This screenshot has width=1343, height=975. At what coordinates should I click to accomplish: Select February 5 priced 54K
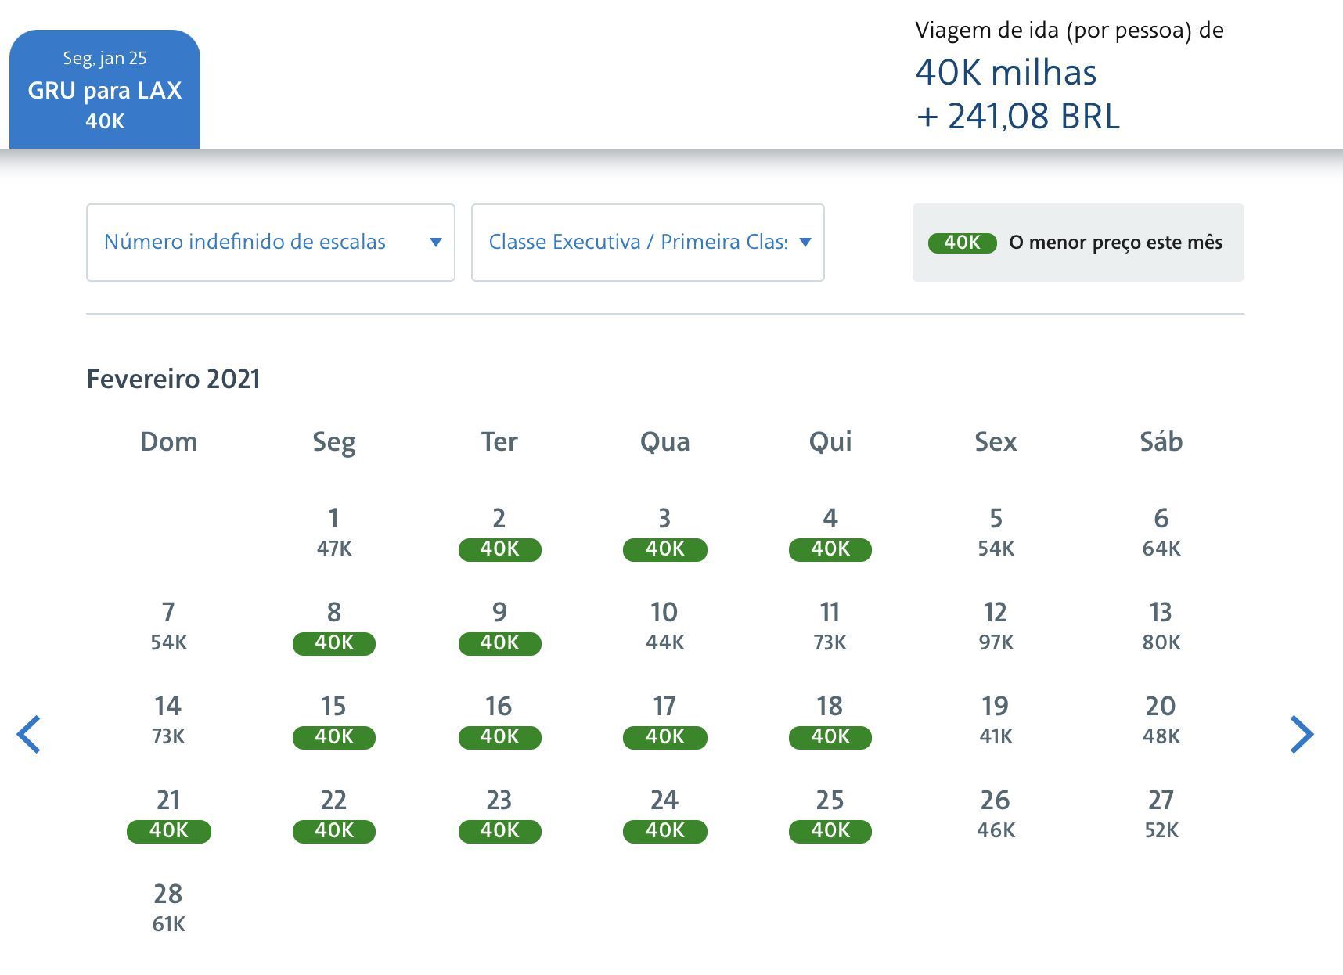click(996, 532)
